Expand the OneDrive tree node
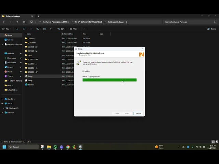219x164 pixels. pyautogui.click(x=2, y=99)
